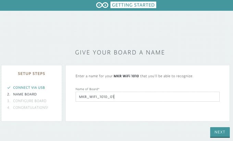Image resolution: width=233 pixels, height=141 pixels.
Task: Select the GETTING STARTED header label
Action: [x=133, y=5]
